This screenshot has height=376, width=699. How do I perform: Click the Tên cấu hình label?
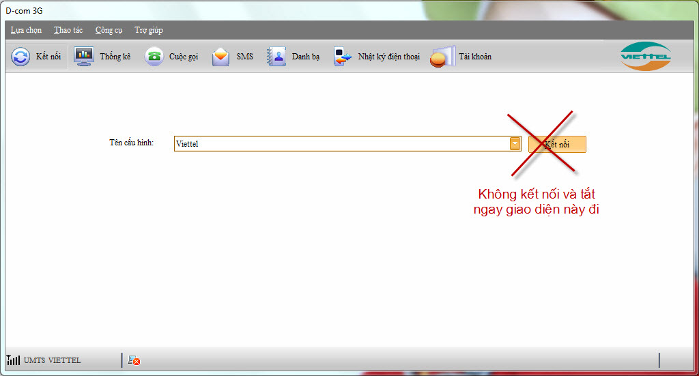coord(131,143)
